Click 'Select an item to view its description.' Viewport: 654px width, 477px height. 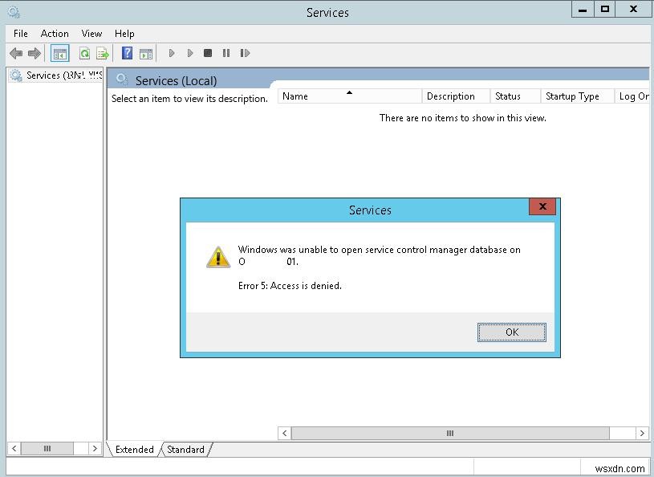189,99
